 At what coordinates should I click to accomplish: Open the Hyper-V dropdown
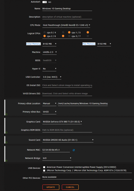49,69
